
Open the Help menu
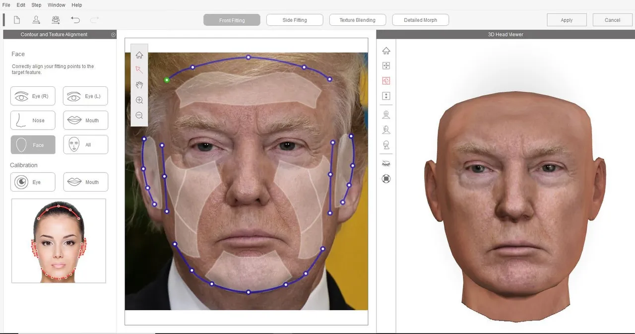76,5
